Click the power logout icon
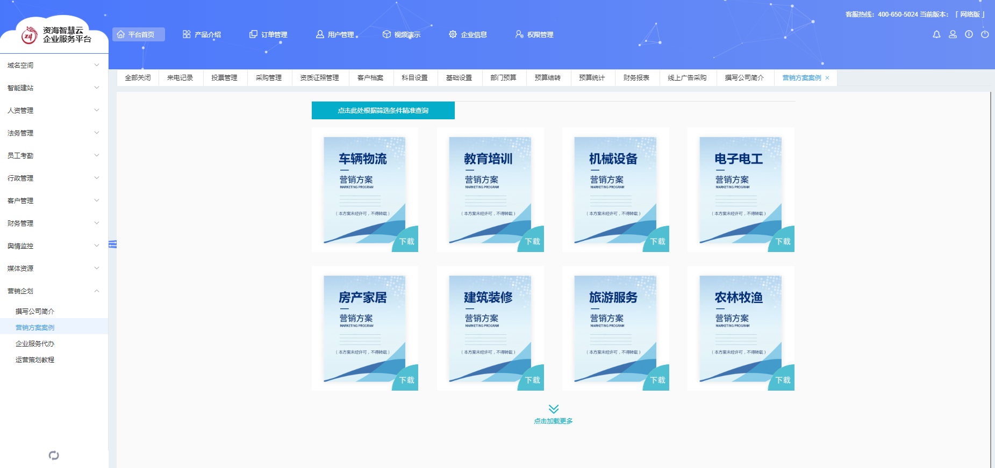Viewport: 995px width, 468px height. 985,34
